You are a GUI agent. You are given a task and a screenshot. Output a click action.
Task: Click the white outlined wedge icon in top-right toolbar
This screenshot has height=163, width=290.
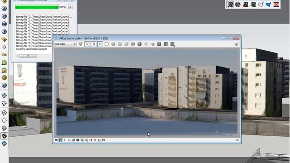[261, 5]
